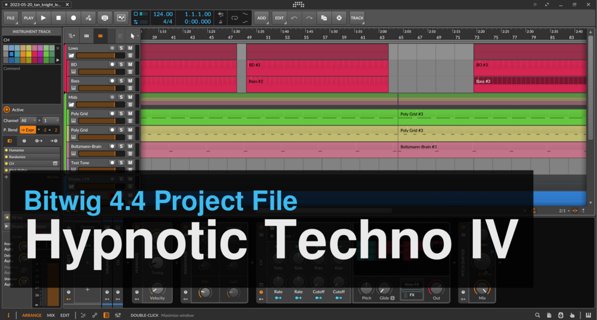Viewport: 597px width, 320px height.
Task: Arm global recording with the Record icon
Action: (x=74, y=18)
